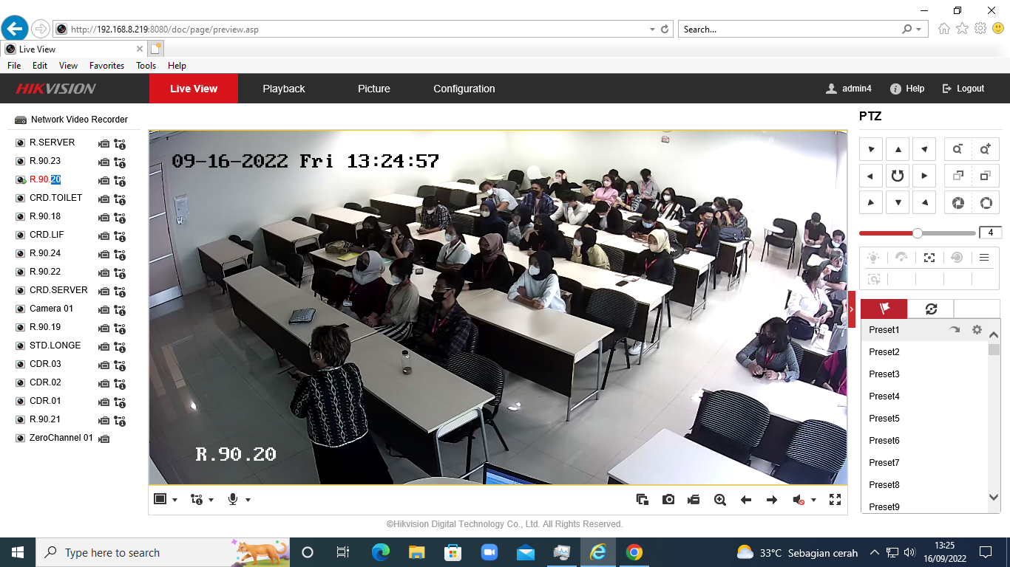Enable digital zoom with the magnifier icon

pyautogui.click(x=720, y=500)
